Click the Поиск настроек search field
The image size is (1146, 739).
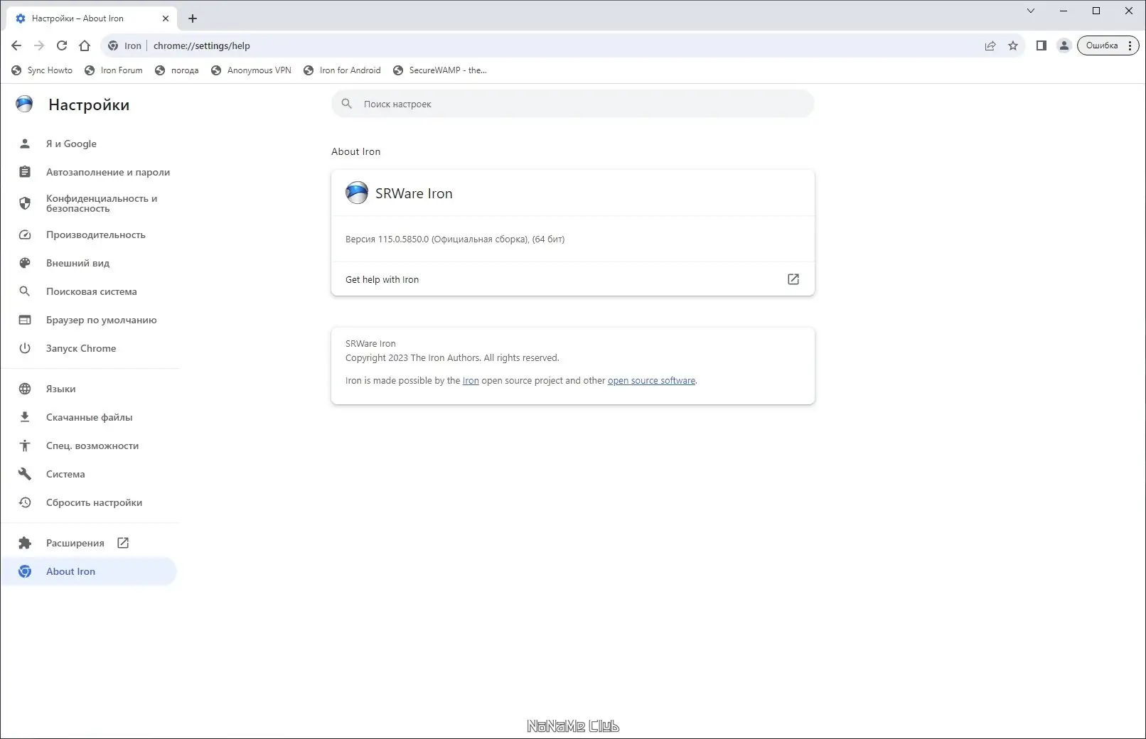573,104
